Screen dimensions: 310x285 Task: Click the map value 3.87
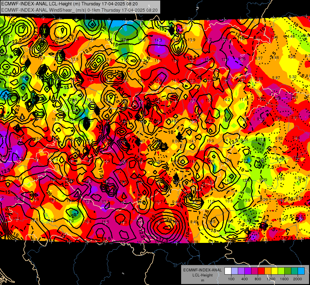[295, 117]
